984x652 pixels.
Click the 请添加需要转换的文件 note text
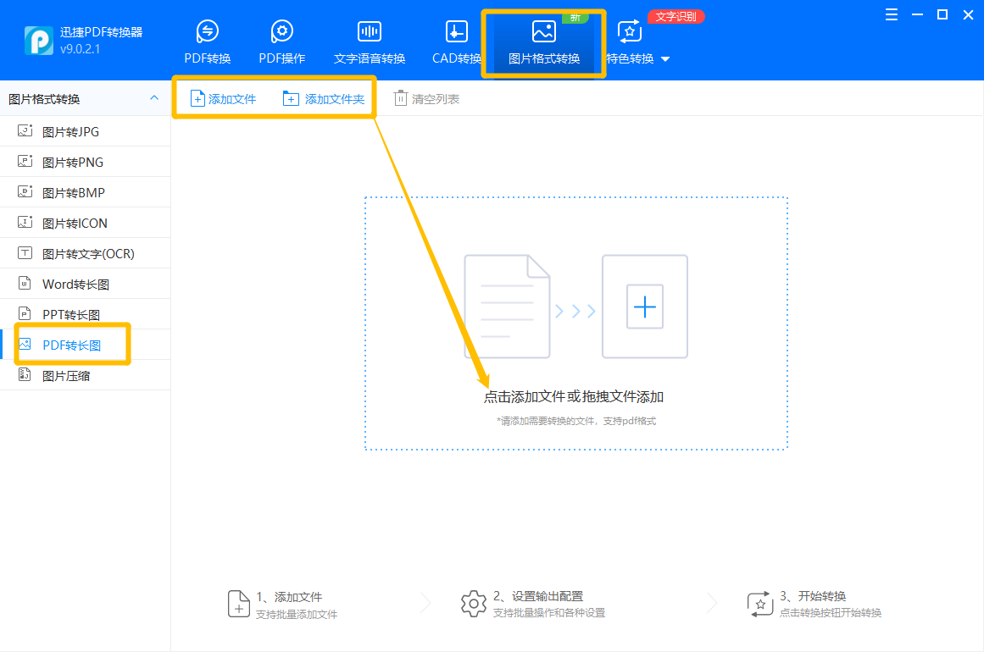[x=576, y=421]
